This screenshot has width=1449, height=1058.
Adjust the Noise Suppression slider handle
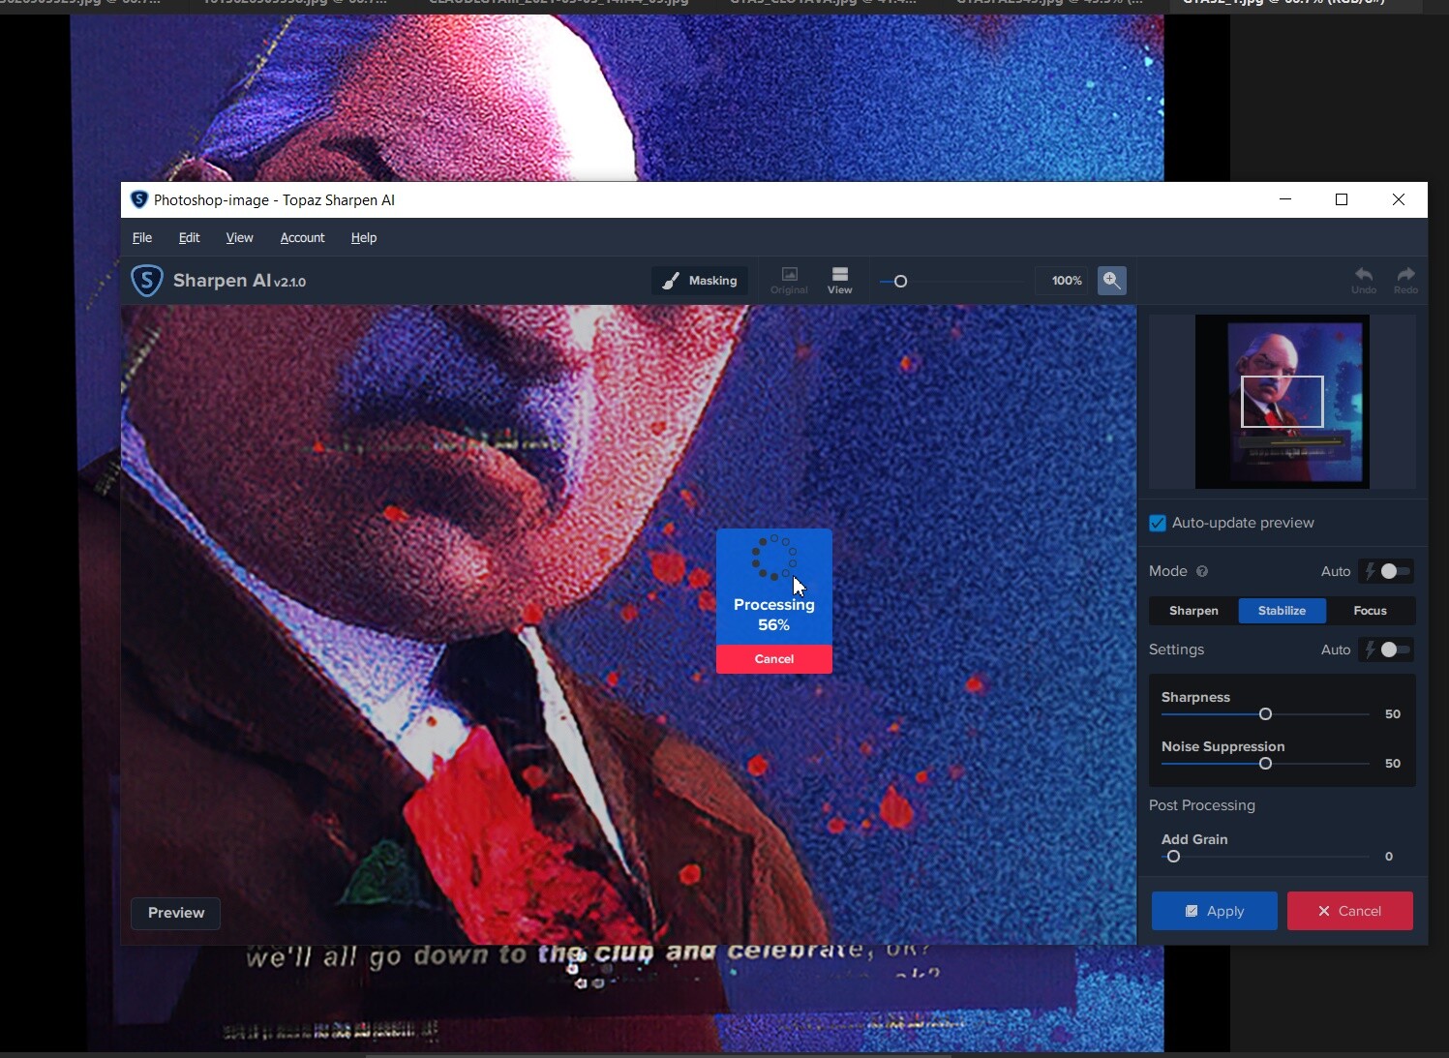tap(1265, 764)
